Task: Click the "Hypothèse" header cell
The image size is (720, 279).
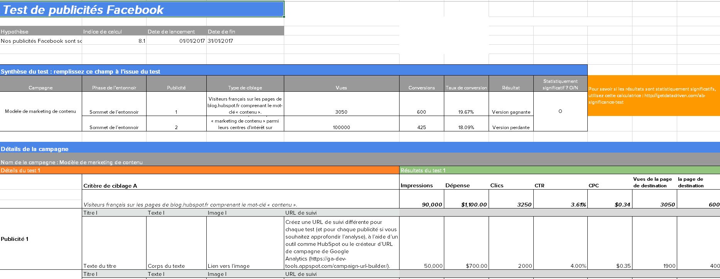Action: (41, 32)
